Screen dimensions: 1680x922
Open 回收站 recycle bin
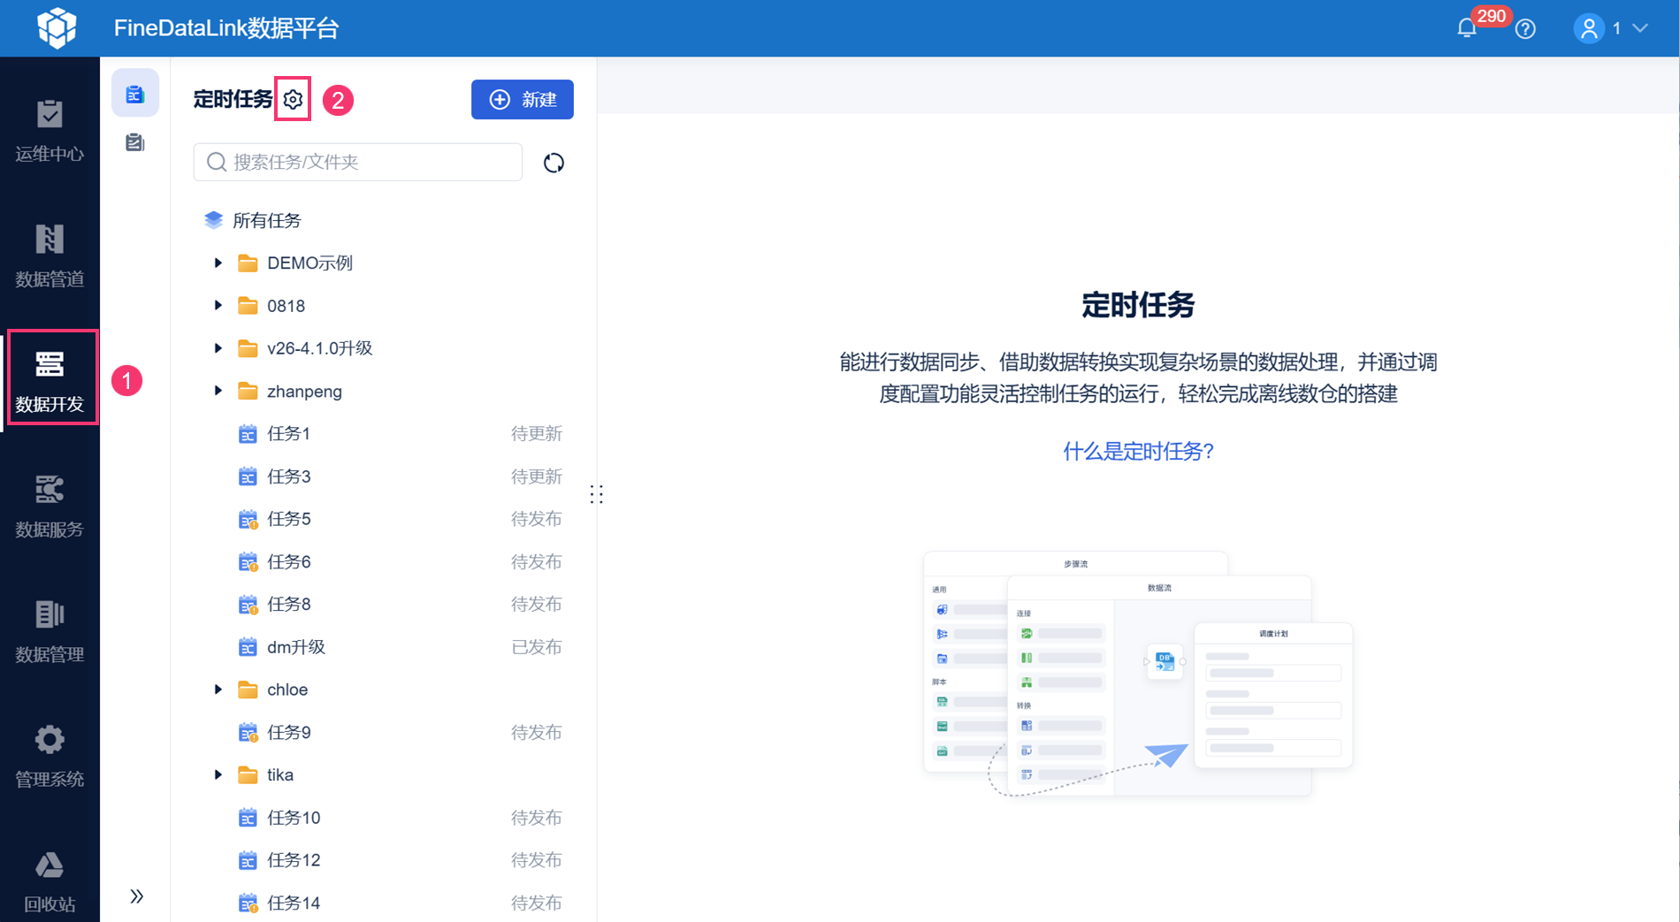pos(50,881)
